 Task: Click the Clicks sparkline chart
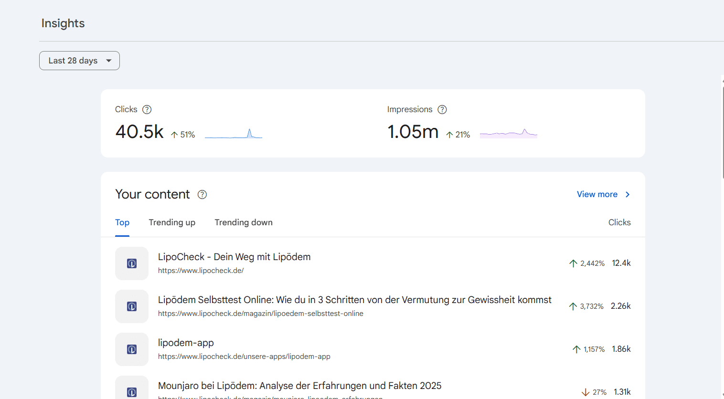click(234, 135)
